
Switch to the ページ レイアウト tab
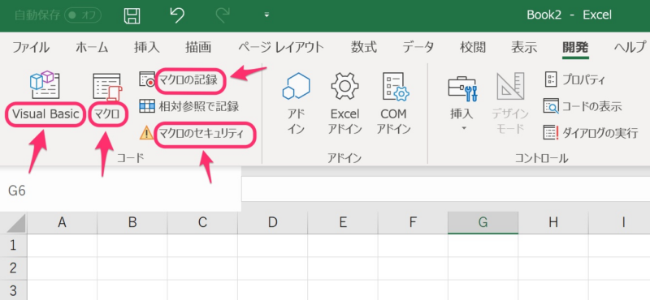280,47
